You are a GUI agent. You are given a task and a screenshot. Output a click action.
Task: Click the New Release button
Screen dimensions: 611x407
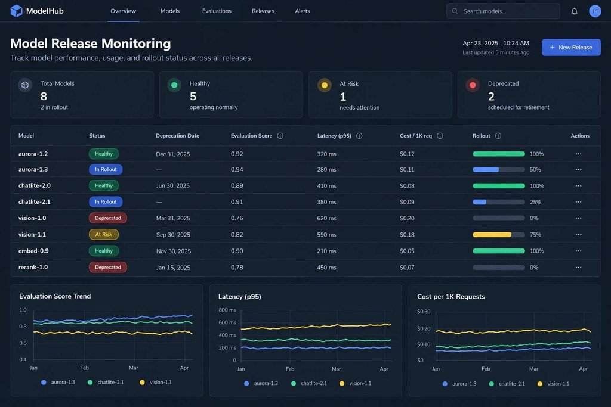[x=571, y=47]
